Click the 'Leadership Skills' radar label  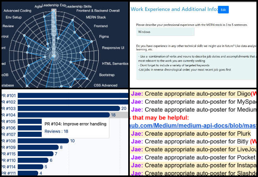79,6
